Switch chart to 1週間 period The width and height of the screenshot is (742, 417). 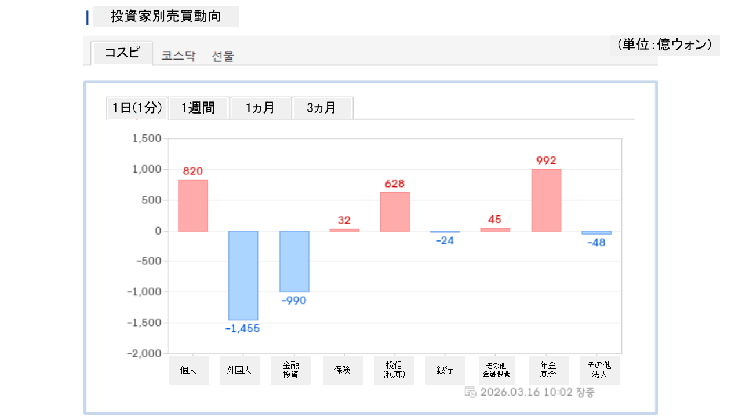pyautogui.click(x=198, y=108)
